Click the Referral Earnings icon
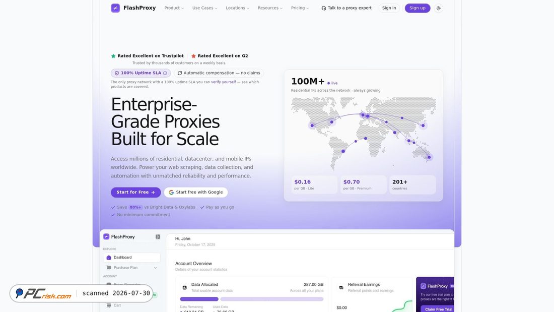Screen dimensions: 554x312 pos(341,288)
